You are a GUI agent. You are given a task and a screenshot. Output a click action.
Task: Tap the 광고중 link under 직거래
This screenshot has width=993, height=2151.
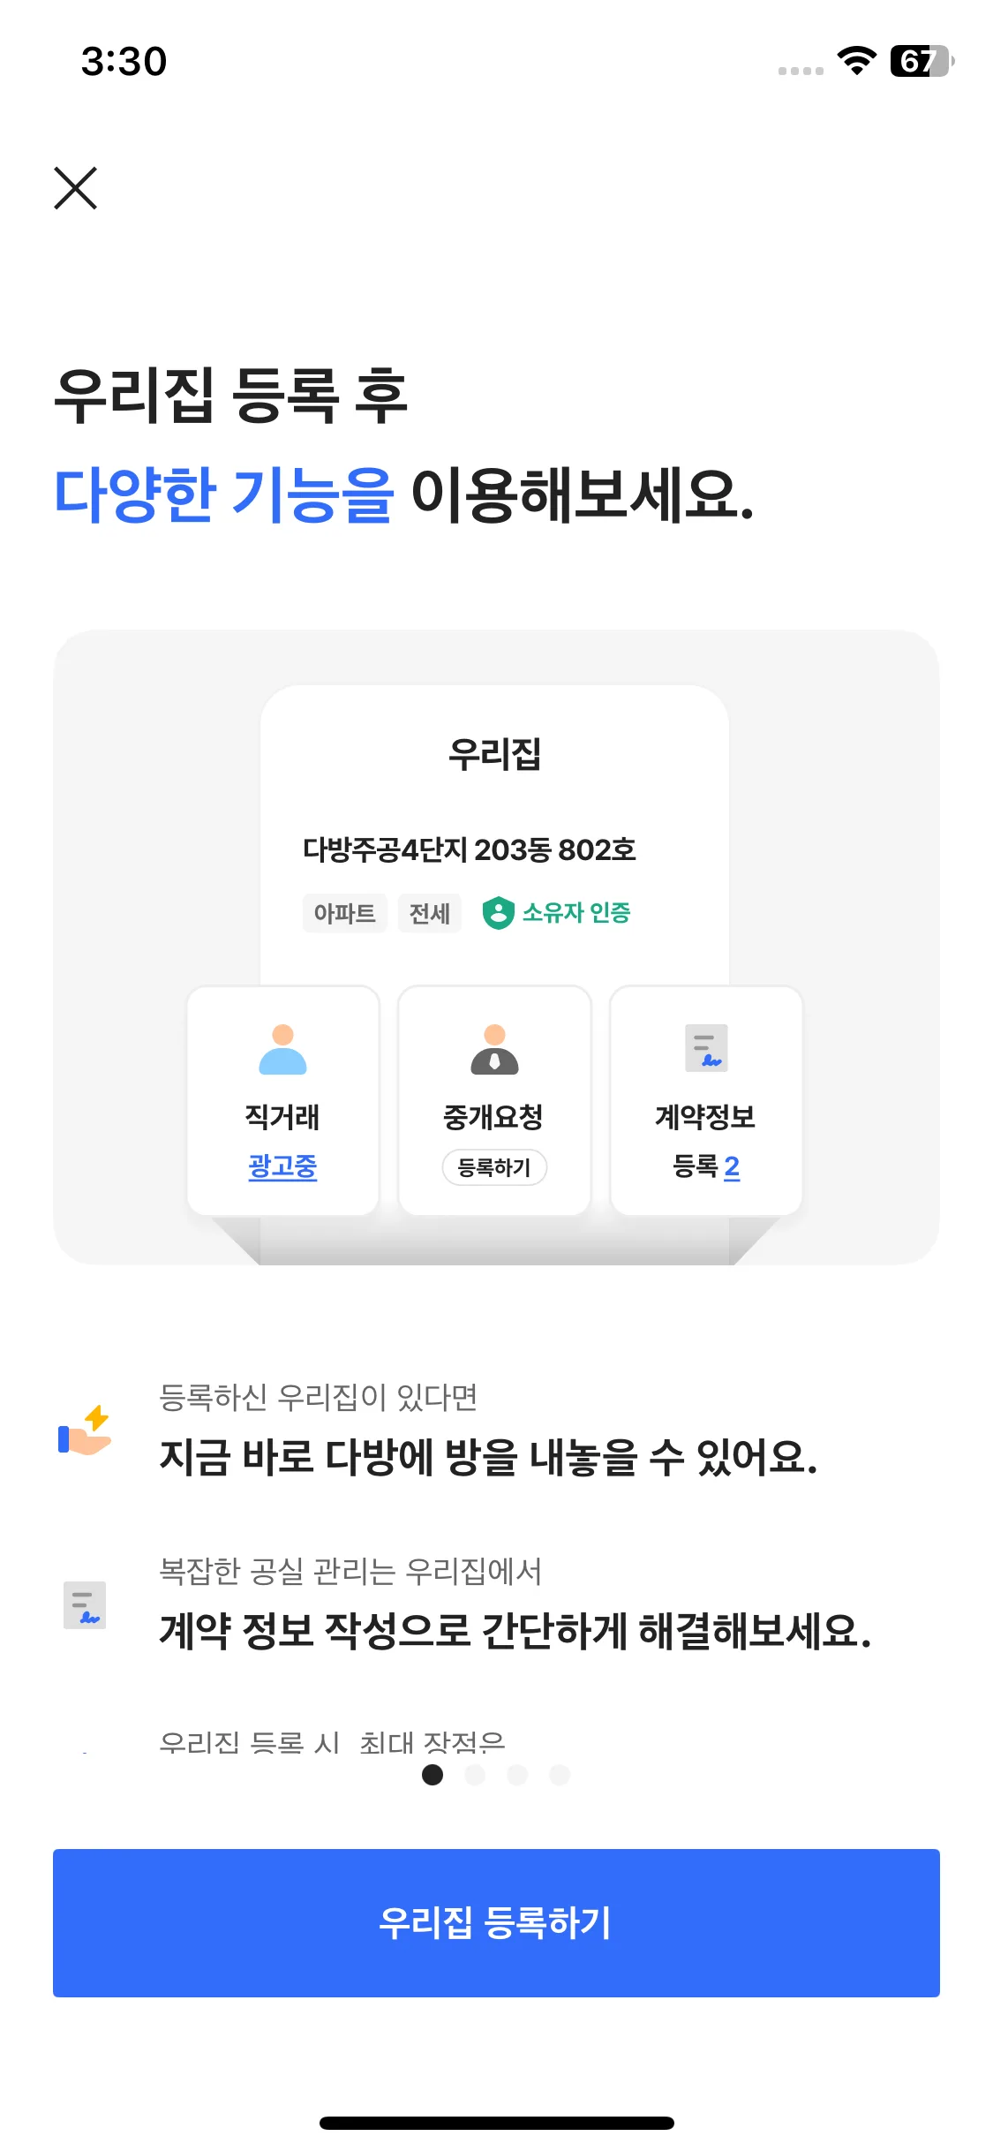pyautogui.click(x=282, y=1166)
